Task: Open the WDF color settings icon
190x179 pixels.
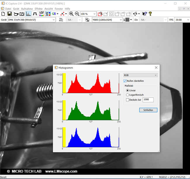Action: coord(42,14)
